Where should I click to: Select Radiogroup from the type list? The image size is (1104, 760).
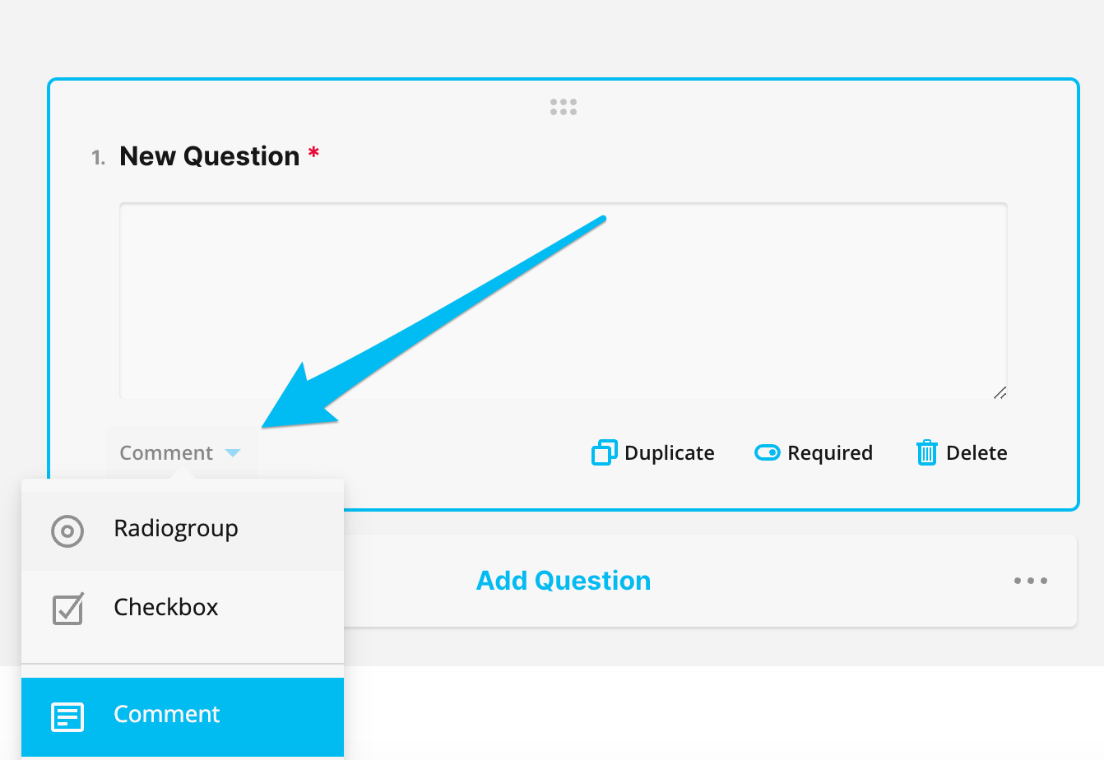(x=183, y=531)
